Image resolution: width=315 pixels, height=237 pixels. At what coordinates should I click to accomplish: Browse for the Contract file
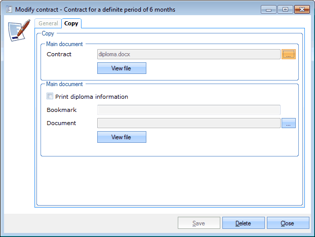288,54
